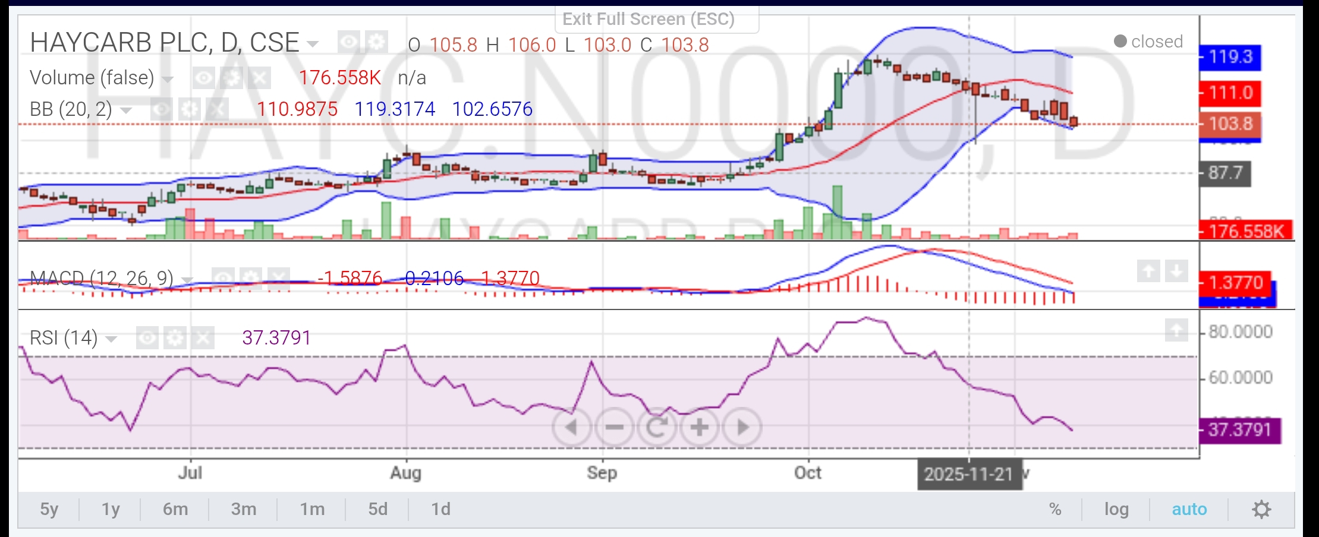Open HAYCARB symbol settings gear
Image resolution: width=1319 pixels, height=537 pixels.
point(376,42)
